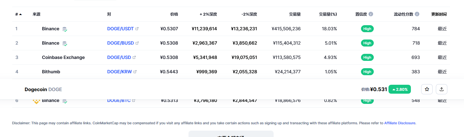Sort markets by 价格 column header
464x137 pixels.
click(x=174, y=14)
